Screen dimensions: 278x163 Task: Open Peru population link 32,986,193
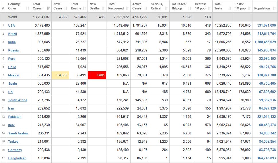point(267,59)
